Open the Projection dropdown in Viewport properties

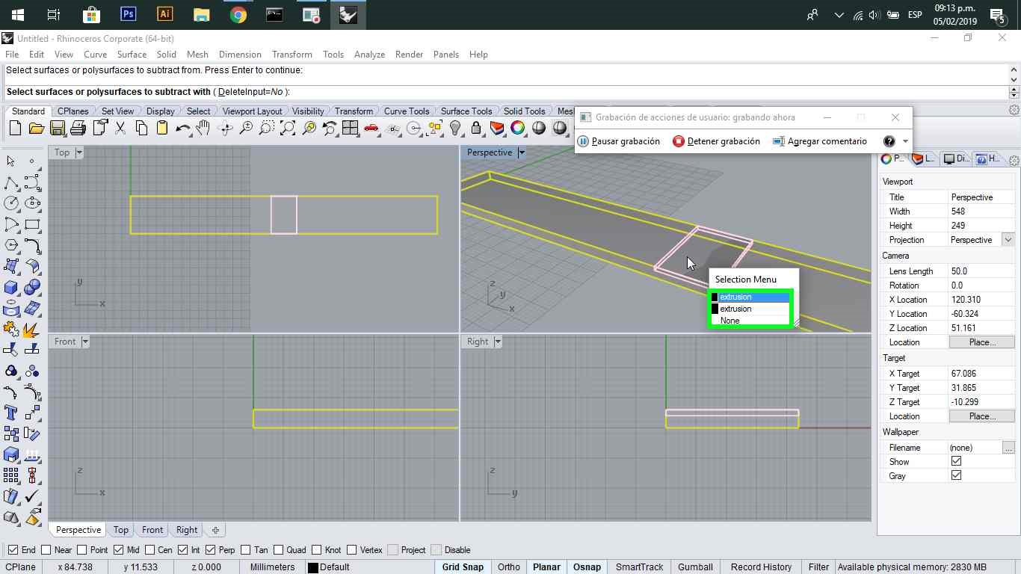[1008, 240]
